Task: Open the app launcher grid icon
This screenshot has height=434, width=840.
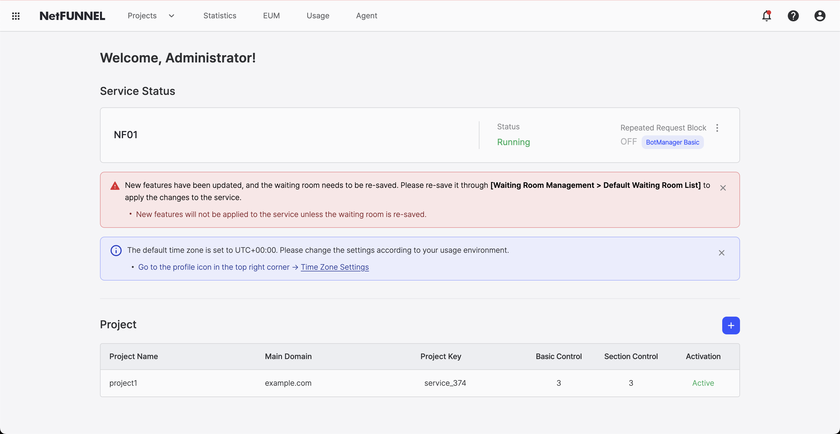Action: tap(16, 16)
